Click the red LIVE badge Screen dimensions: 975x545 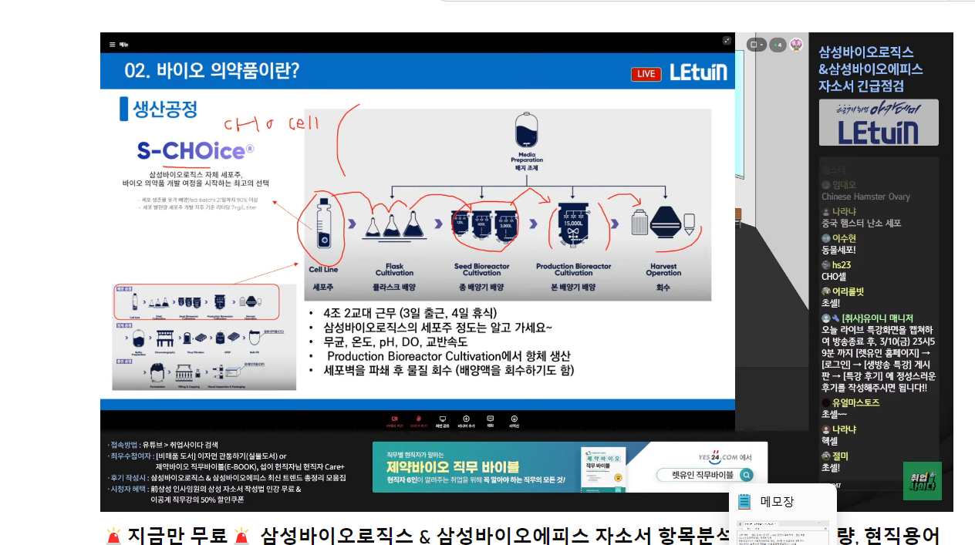[x=646, y=74]
